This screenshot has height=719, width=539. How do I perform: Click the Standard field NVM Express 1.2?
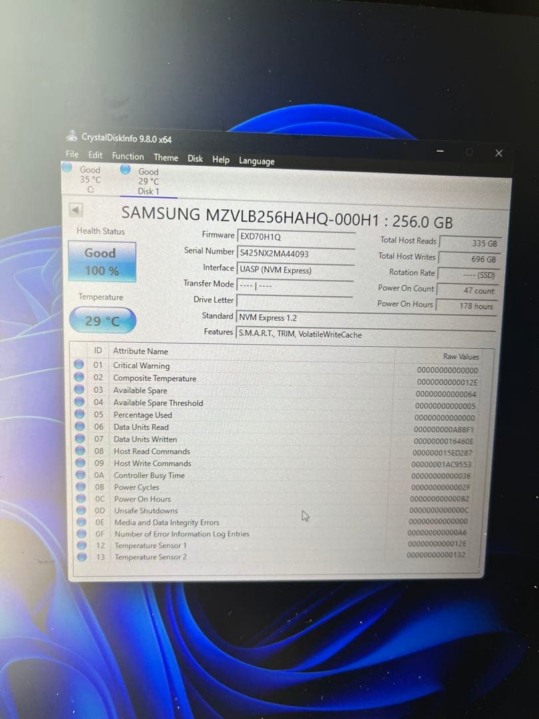pos(366,319)
